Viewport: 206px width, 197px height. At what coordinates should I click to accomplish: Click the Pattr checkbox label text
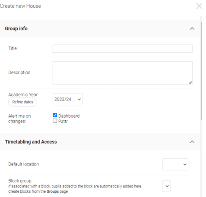[x=63, y=122]
